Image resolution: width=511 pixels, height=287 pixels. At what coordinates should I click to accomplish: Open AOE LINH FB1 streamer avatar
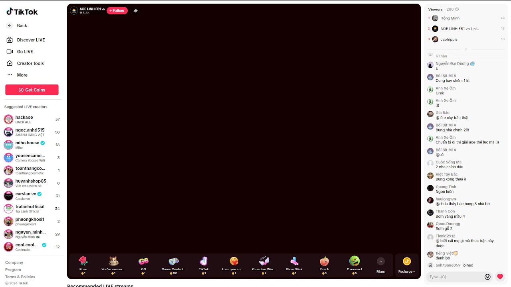[74, 11]
